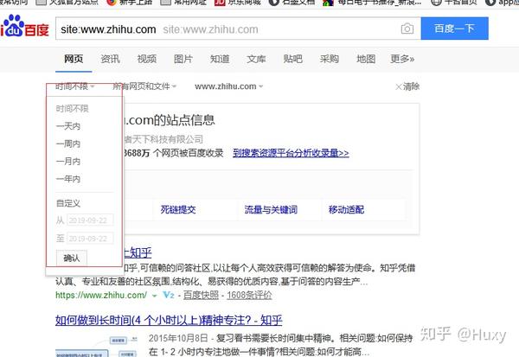
Task: Click the mind-map thumbnail of second result
Action: (96, 347)
